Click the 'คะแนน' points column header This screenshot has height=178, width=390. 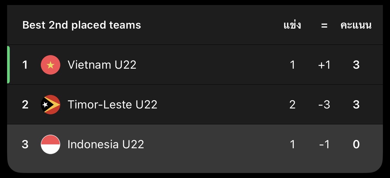[x=356, y=25]
